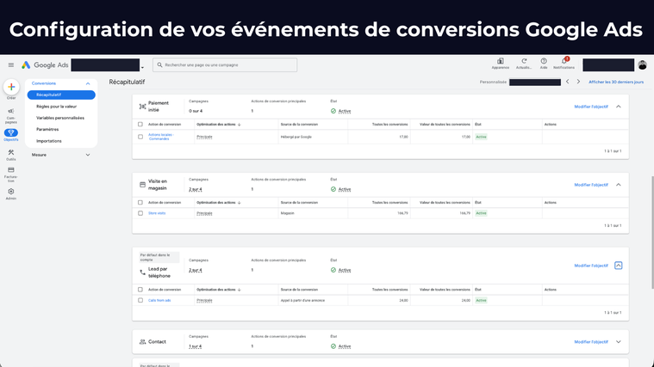This screenshot has height=367, width=654.
Task: Click the Notifications bell icon
Action: tap(564, 62)
